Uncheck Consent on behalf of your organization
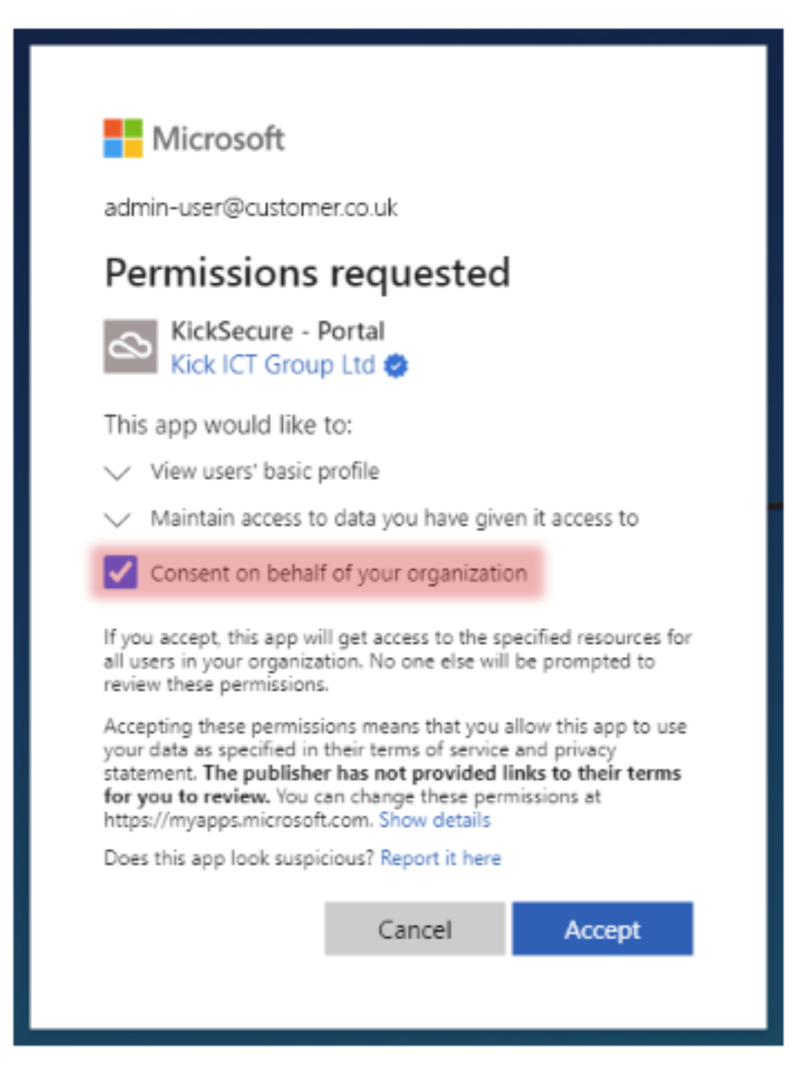The height and width of the screenshot is (1077, 808). [x=121, y=572]
